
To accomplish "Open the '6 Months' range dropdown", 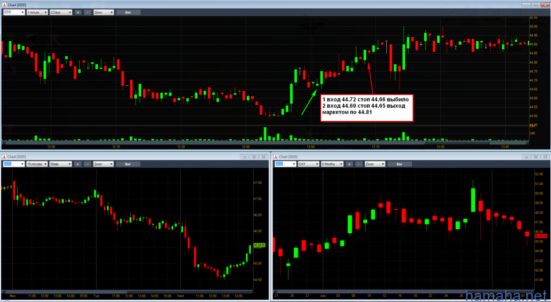I will click(x=332, y=164).
